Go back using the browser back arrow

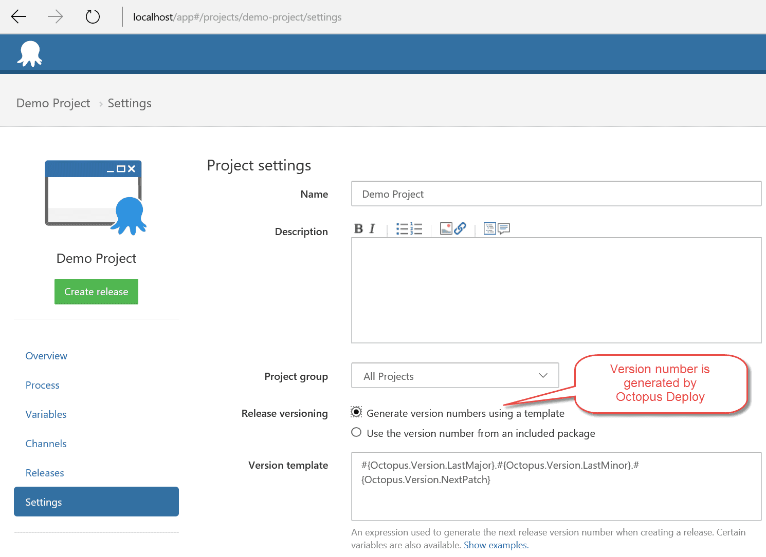[19, 17]
